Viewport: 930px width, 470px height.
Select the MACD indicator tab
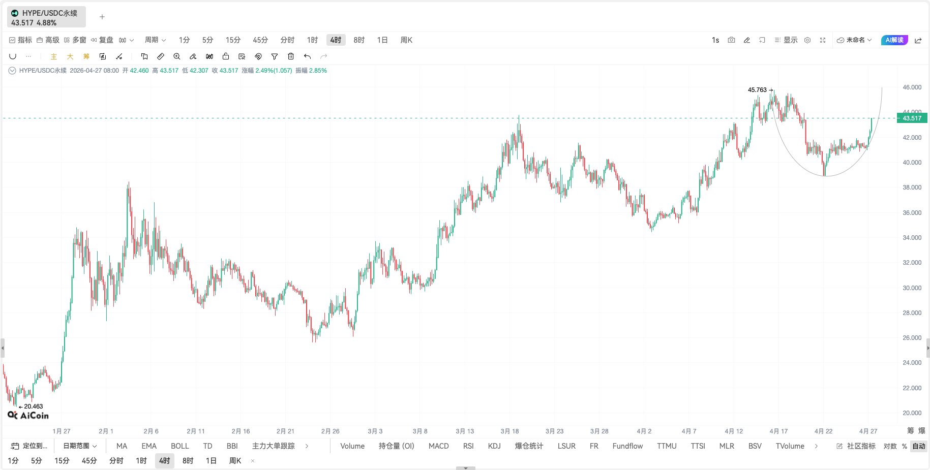pyautogui.click(x=438, y=446)
